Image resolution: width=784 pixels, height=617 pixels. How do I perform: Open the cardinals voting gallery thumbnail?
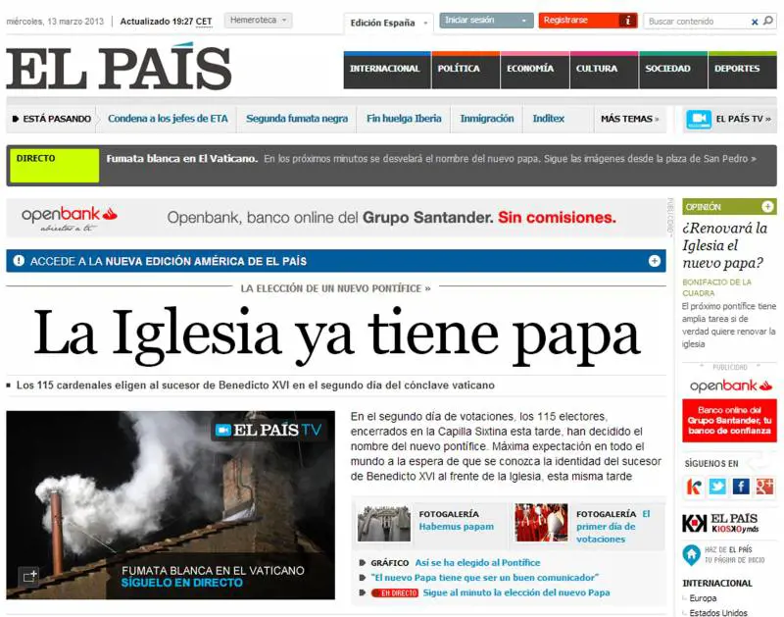[541, 523]
